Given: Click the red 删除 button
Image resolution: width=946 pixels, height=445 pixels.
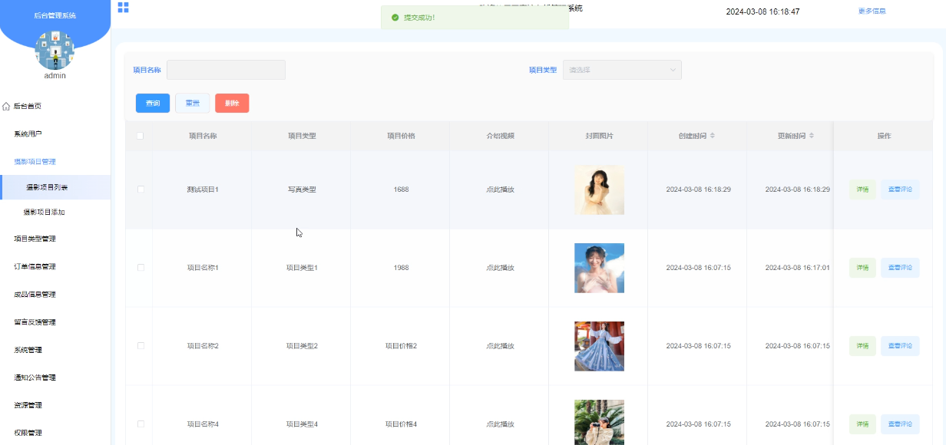Looking at the screenshot, I should coord(232,103).
